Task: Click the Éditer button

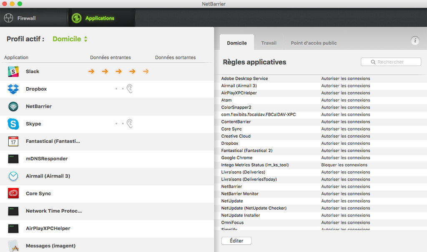Action: tap(236, 241)
